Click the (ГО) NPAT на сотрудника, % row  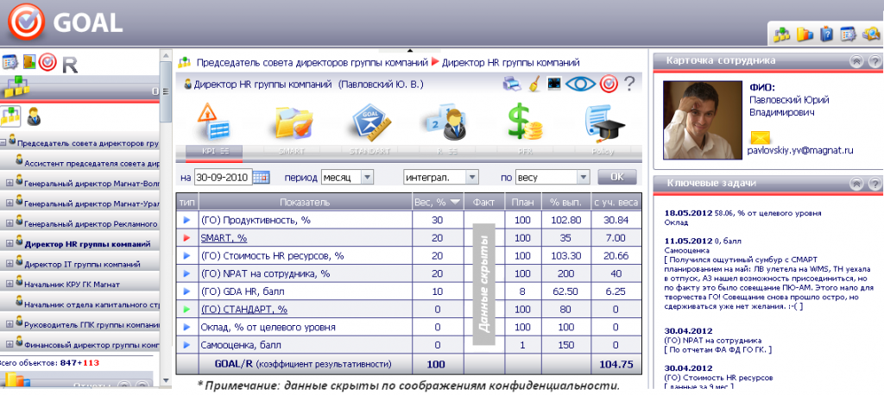pyautogui.click(x=408, y=274)
